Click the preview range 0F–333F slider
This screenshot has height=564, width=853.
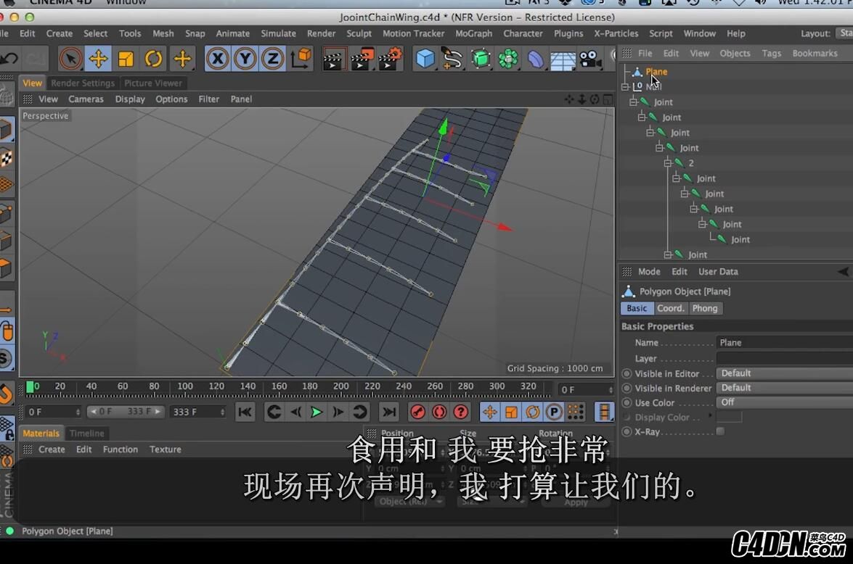[x=126, y=411]
